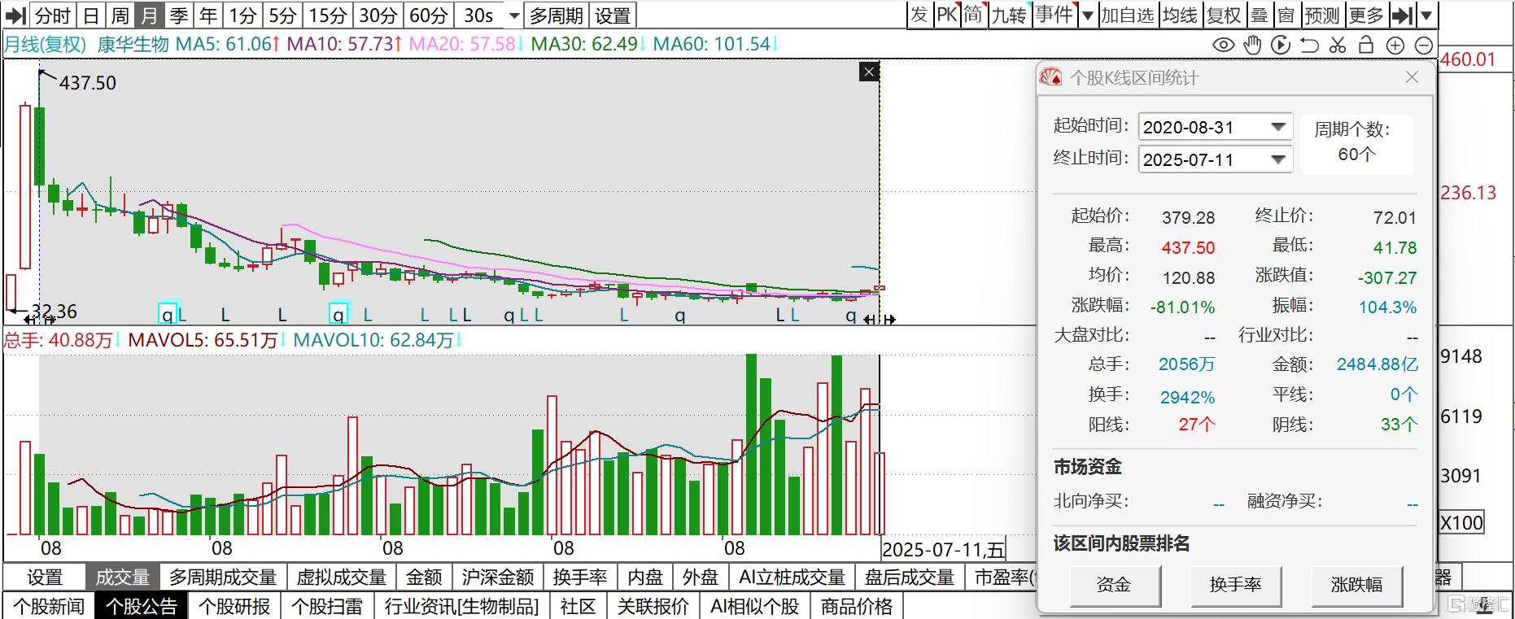This screenshot has width=1515, height=619.
Task: Switch to 日 daily K-line
Action: click(x=91, y=15)
